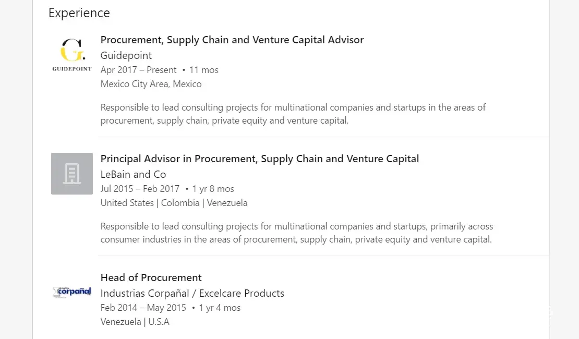
Task: Click the Mexico City Area, Mexico location
Action: point(151,84)
